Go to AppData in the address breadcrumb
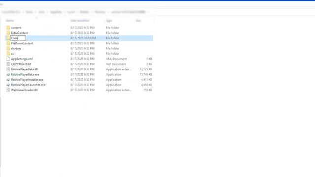315x177 pixels. [x=56, y=12]
